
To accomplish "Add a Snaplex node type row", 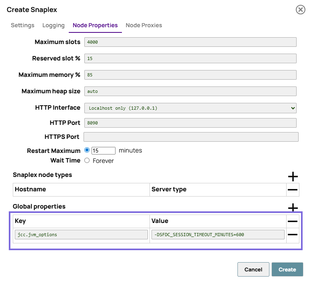I will 293,176.
